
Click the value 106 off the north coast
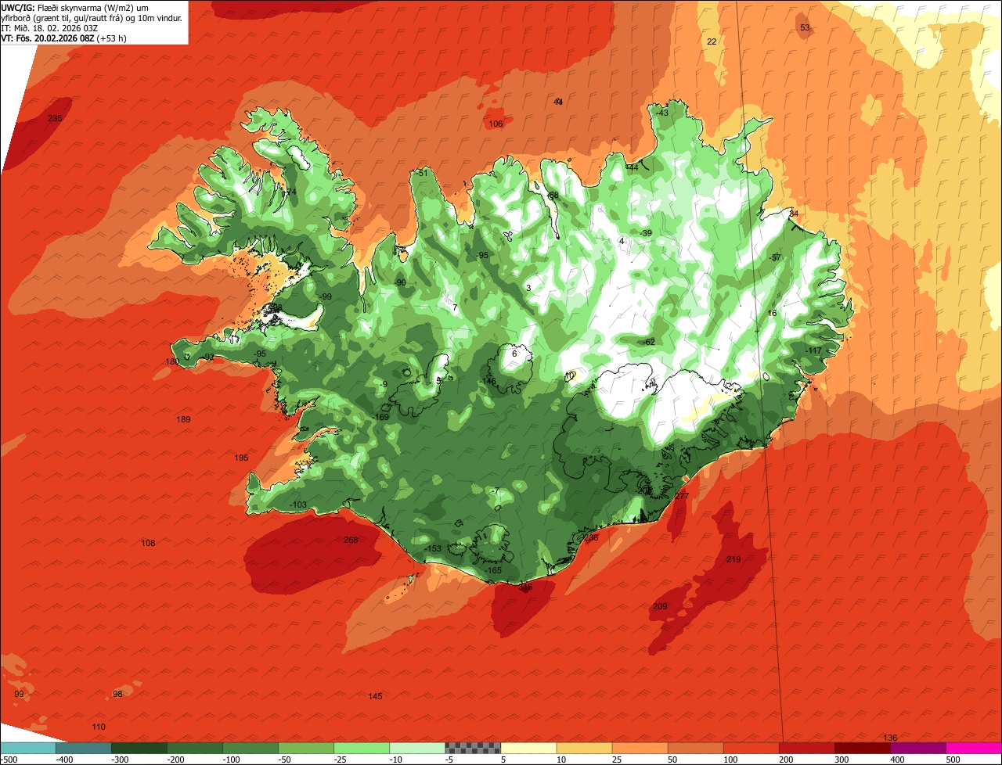496,124
